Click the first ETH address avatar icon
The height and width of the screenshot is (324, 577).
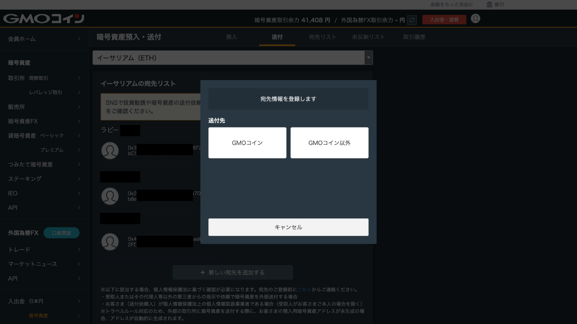pyautogui.click(x=110, y=150)
